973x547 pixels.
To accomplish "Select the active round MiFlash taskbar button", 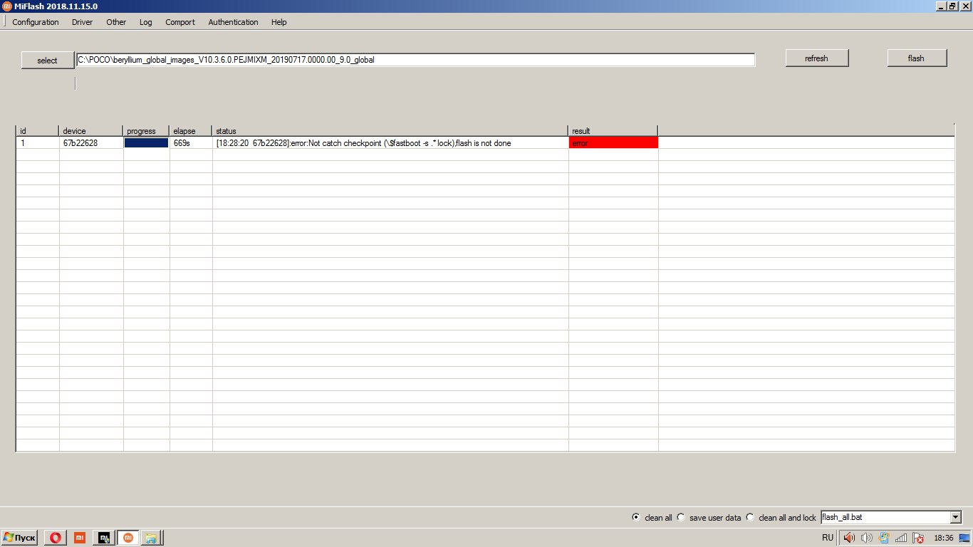I will pyautogui.click(x=128, y=538).
